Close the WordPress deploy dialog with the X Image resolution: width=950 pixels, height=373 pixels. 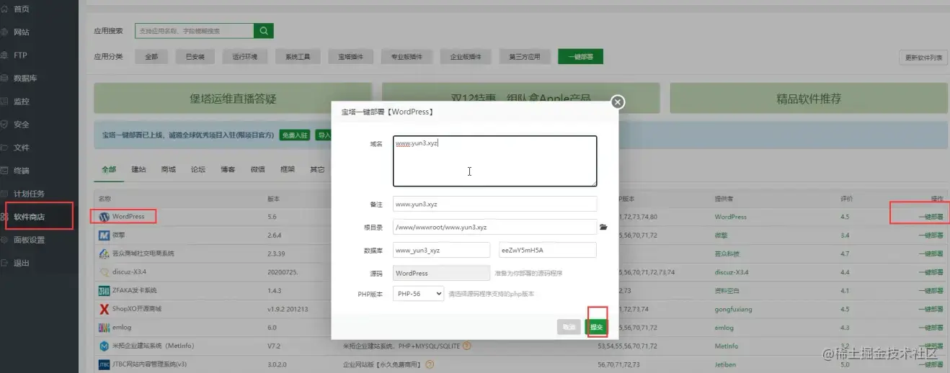click(x=617, y=102)
